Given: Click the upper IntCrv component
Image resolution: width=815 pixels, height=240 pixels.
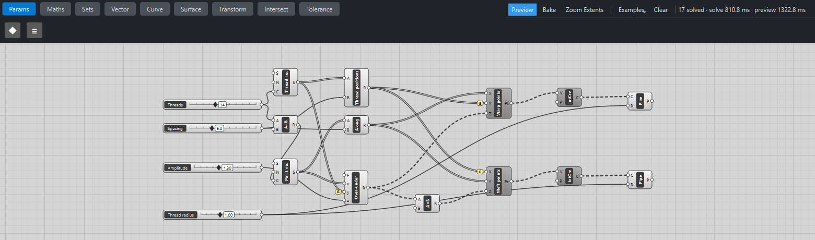Looking at the screenshot, I should 569,97.
